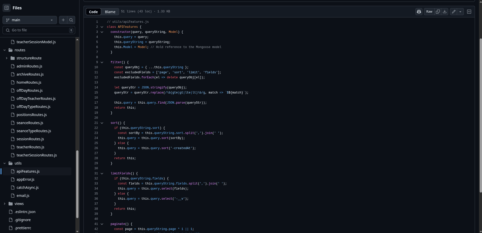482x233 pixels.
Task: Click line number 26
Action: click(x=96, y=148)
